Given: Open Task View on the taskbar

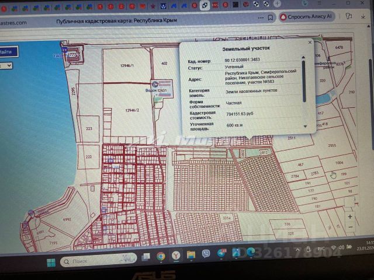Looking at the screenshot, I should click(x=146, y=257).
